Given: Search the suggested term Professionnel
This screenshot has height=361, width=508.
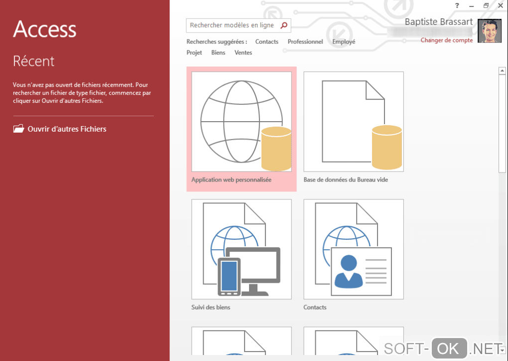Looking at the screenshot, I should [x=305, y=41].
